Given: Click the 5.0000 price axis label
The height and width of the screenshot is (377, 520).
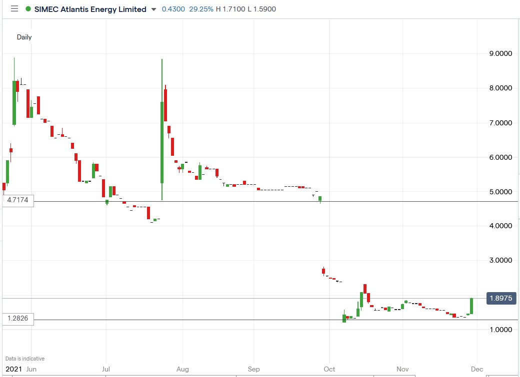Looking at the screenshot, I should [500, 192].
